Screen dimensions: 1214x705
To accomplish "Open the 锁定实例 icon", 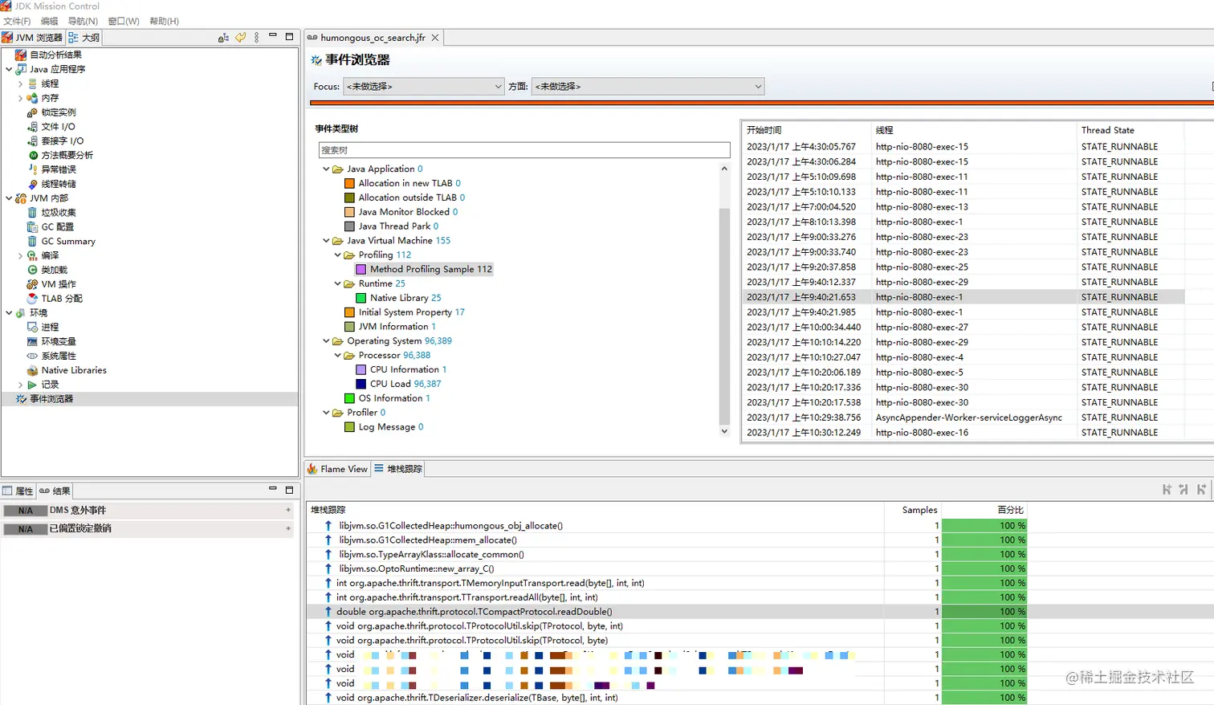I will (32, 112).
